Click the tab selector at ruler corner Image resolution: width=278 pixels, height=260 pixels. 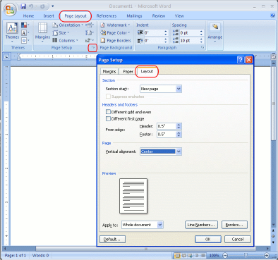(6, 56)
